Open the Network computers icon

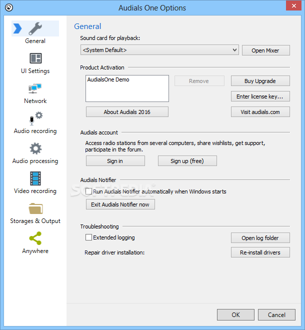click(35, 88)
